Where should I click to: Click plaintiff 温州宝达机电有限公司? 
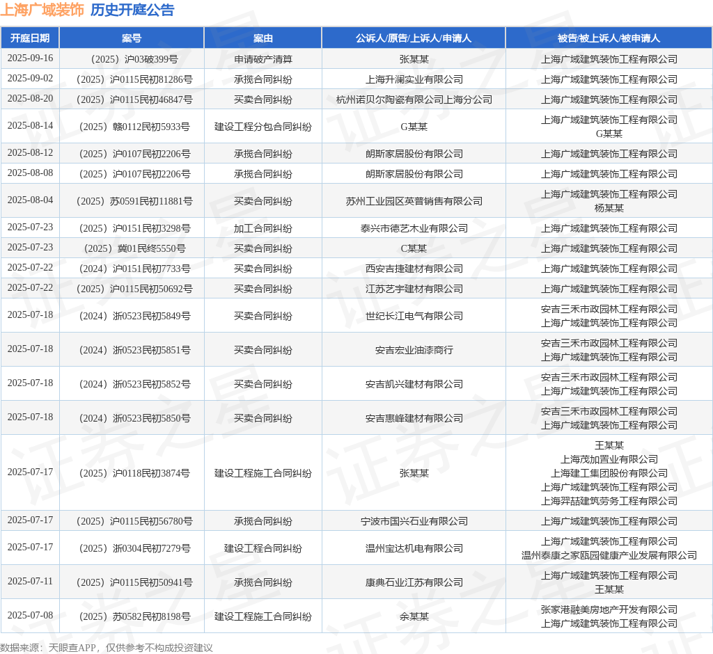[414, 548]
